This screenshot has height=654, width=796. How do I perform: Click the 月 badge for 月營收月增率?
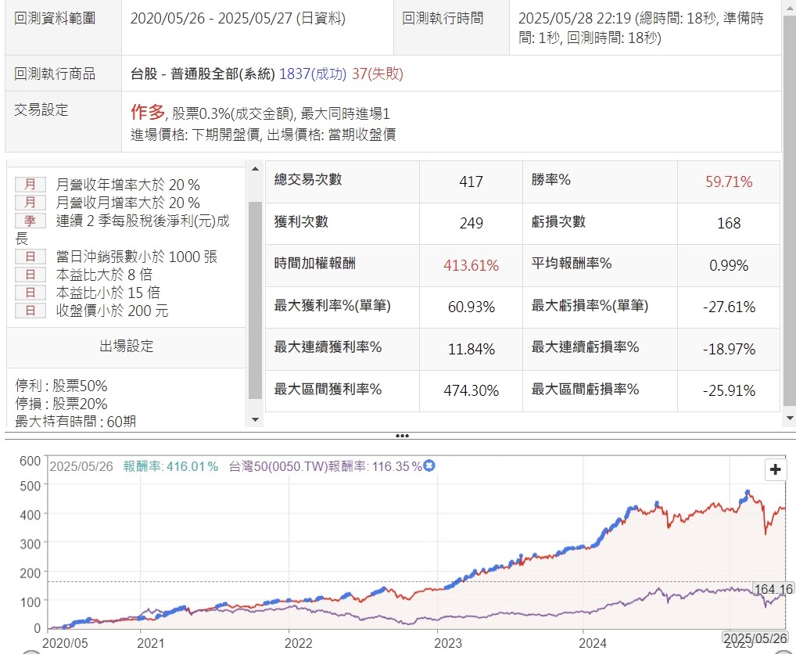tap(30, 203)
